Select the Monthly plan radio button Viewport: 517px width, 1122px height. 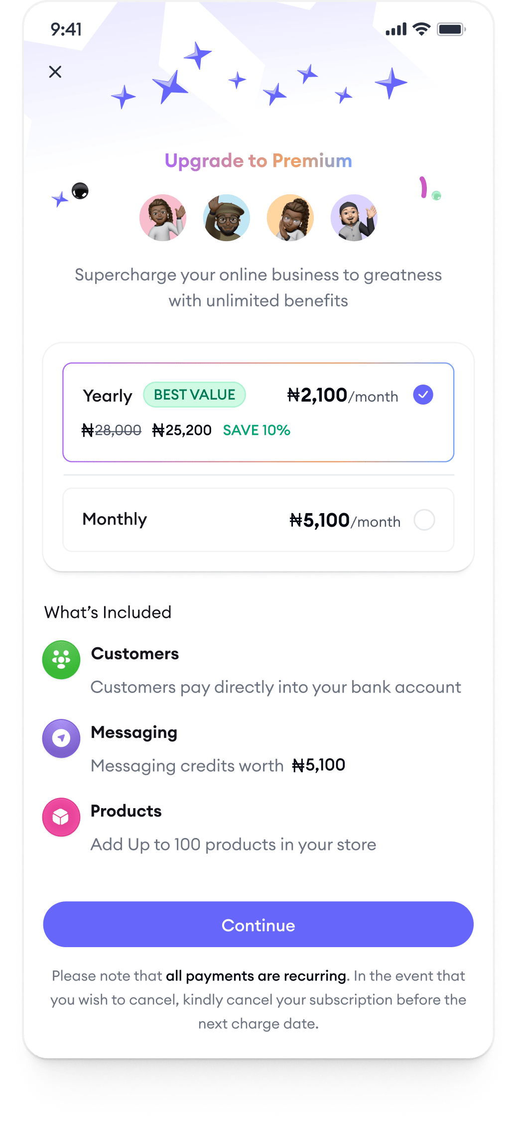tap(424, 520)
